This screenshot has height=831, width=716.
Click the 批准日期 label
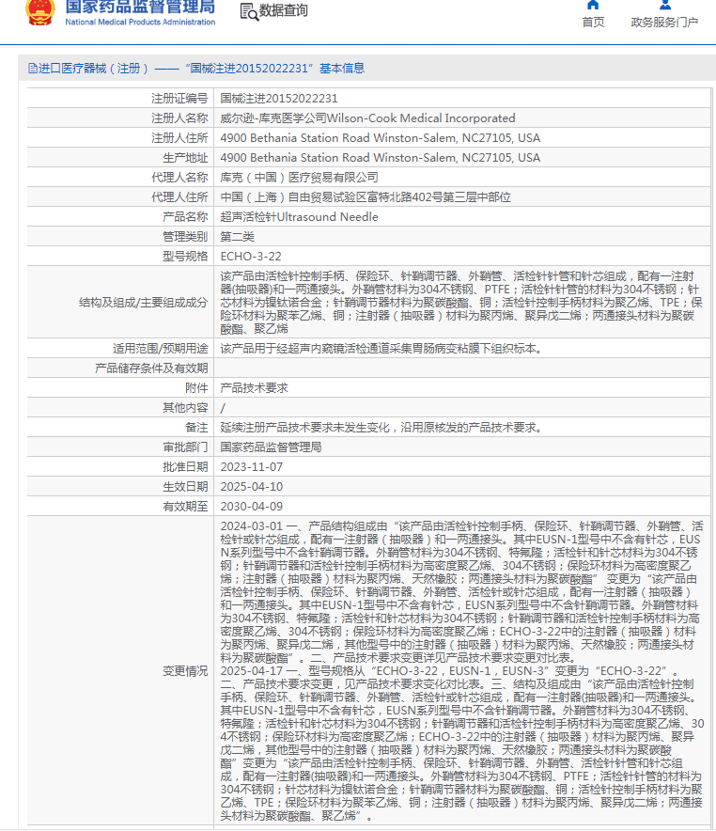click(185, 467)
